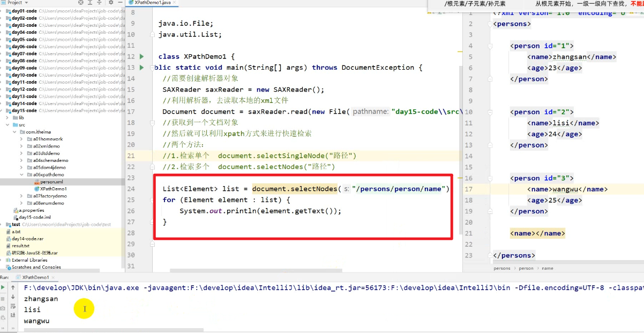The height and width of the screenshot is (333, 644).
Task: Select the XPathDemo1.java editor tab
Action: [153, 3]
